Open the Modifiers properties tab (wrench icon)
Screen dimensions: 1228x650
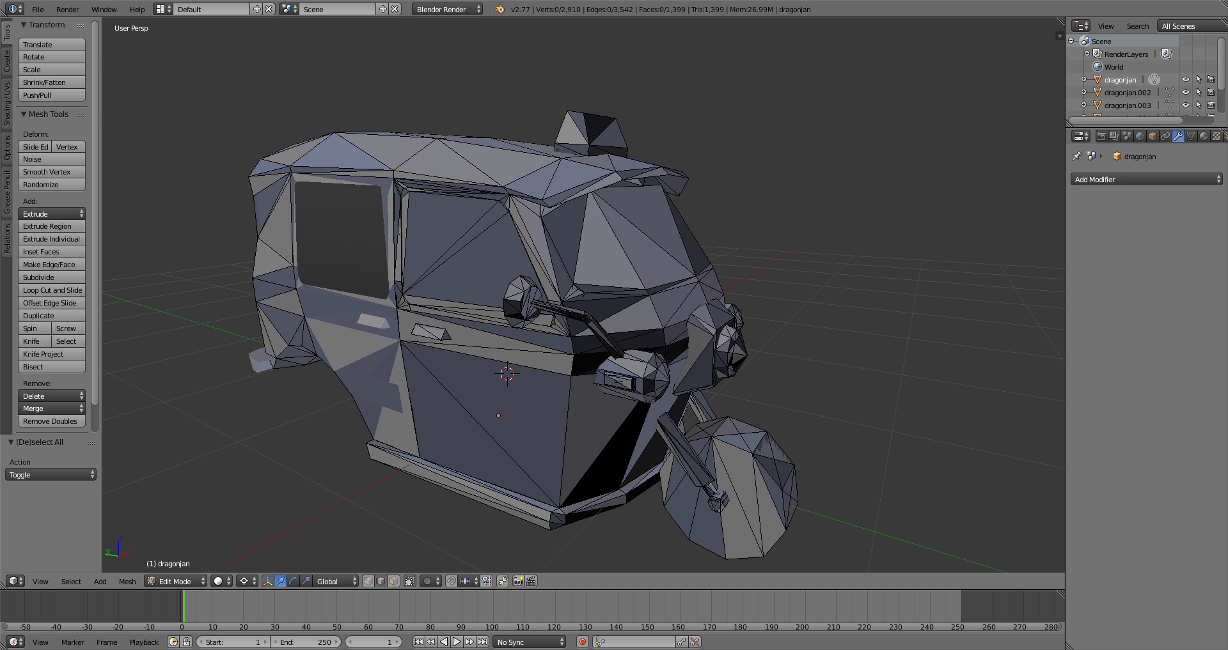(x=1178, y=136)
